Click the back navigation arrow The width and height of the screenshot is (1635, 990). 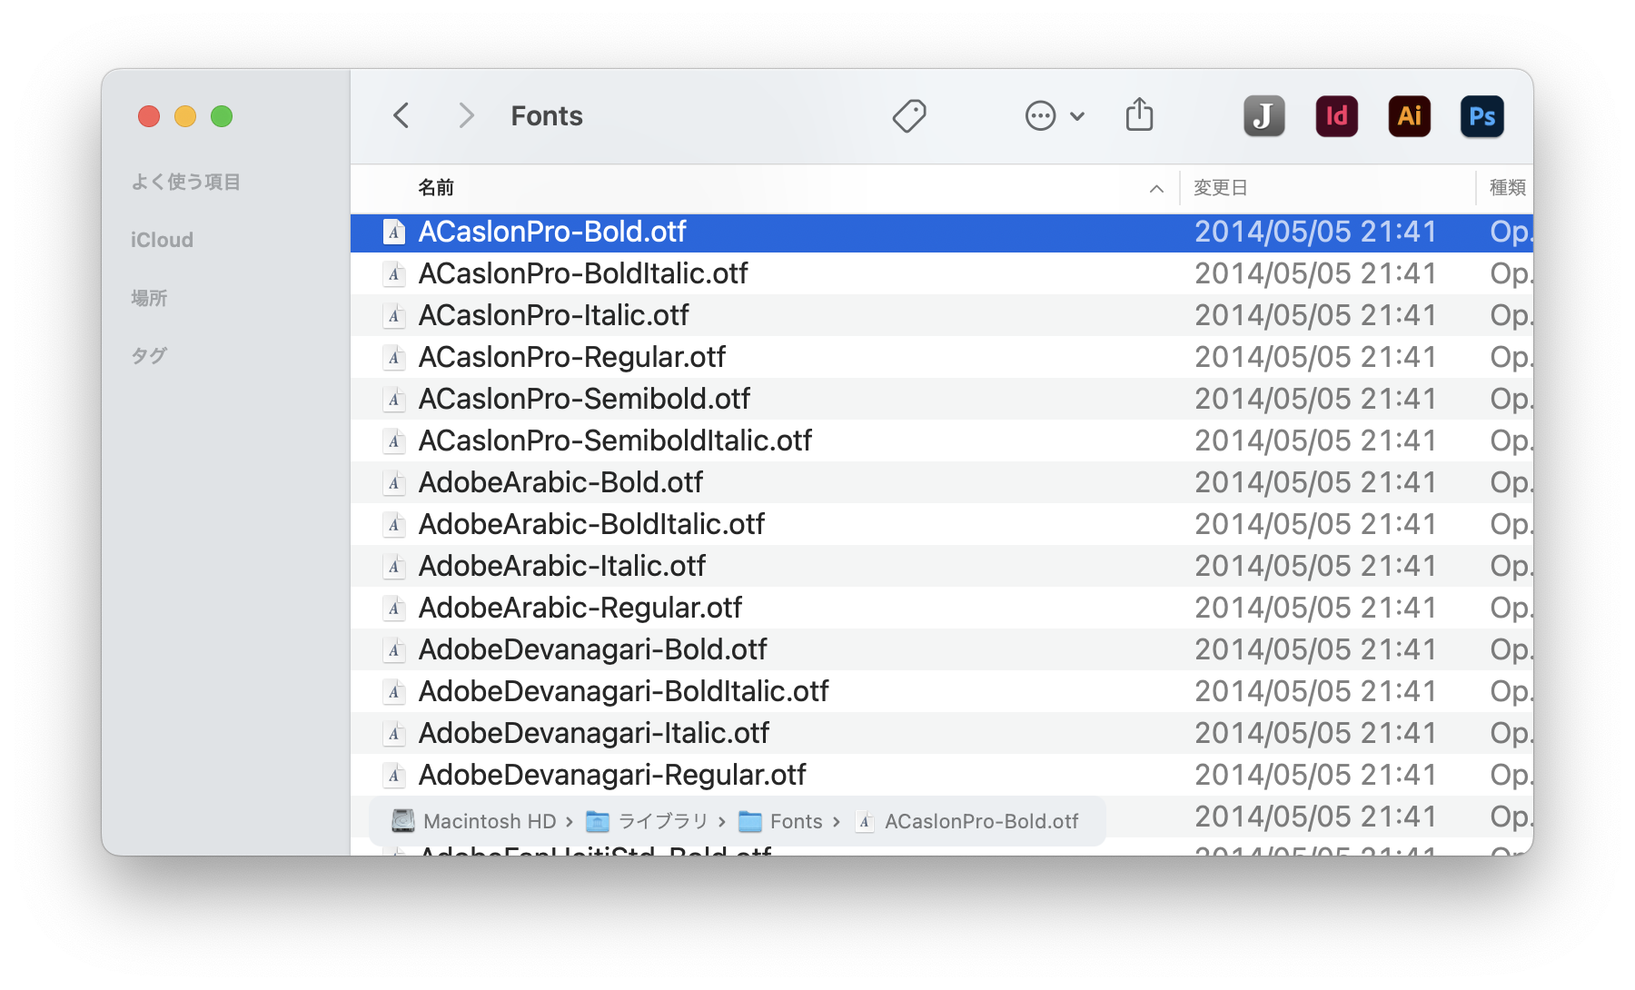(401, 116)
